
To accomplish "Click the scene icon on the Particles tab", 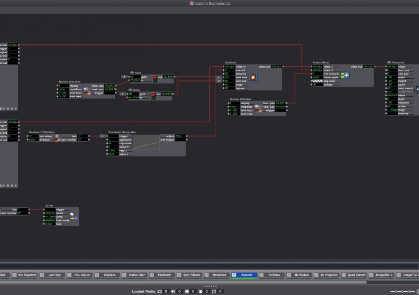I will click(261, 275).
